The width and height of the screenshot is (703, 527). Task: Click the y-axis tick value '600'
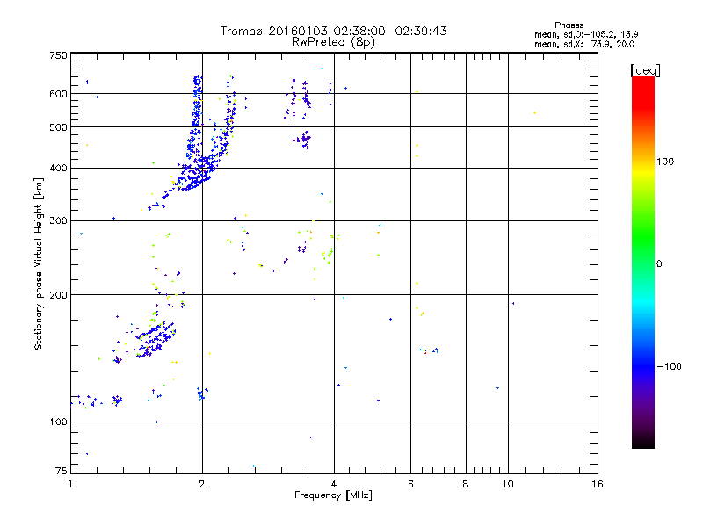tap(58, 94)
